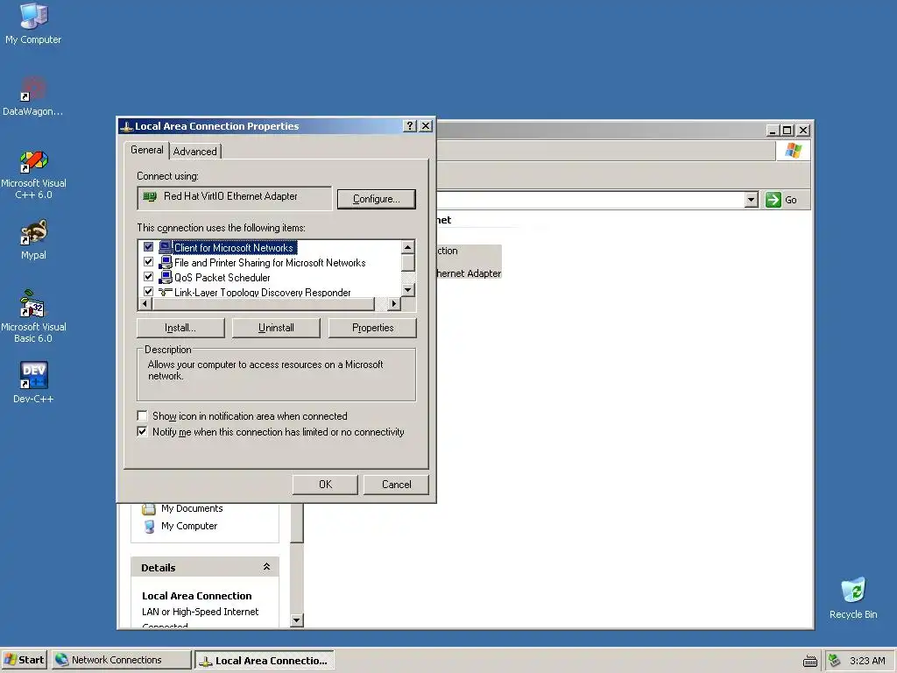Uncheck File and Printer Sharing for Microsoft Networks
This screenshot has width=897, height=673.
point(148,261)
